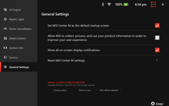Image resolution: width=169 pixels, height=106 pixels.
Task: Expand Reset MSI Center M settings chevron
Action: (157, 60)
